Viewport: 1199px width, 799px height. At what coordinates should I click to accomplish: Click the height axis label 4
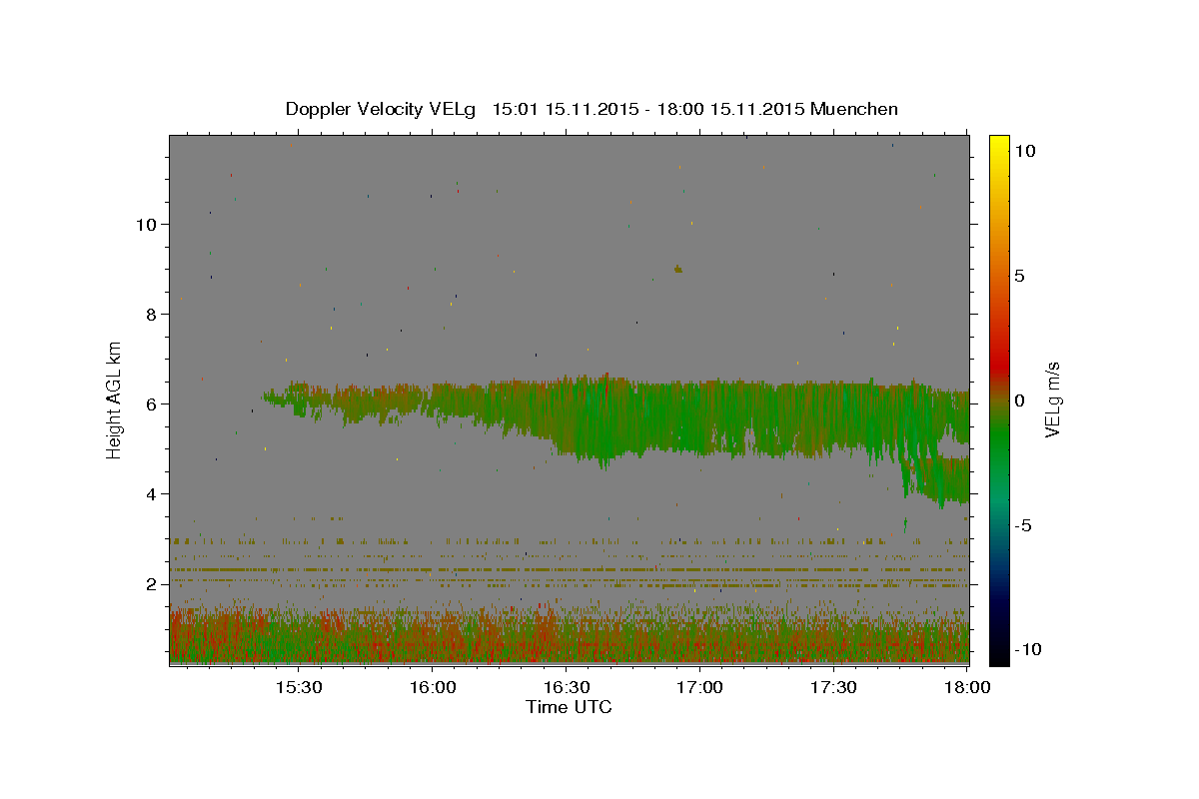pos(152,494)
